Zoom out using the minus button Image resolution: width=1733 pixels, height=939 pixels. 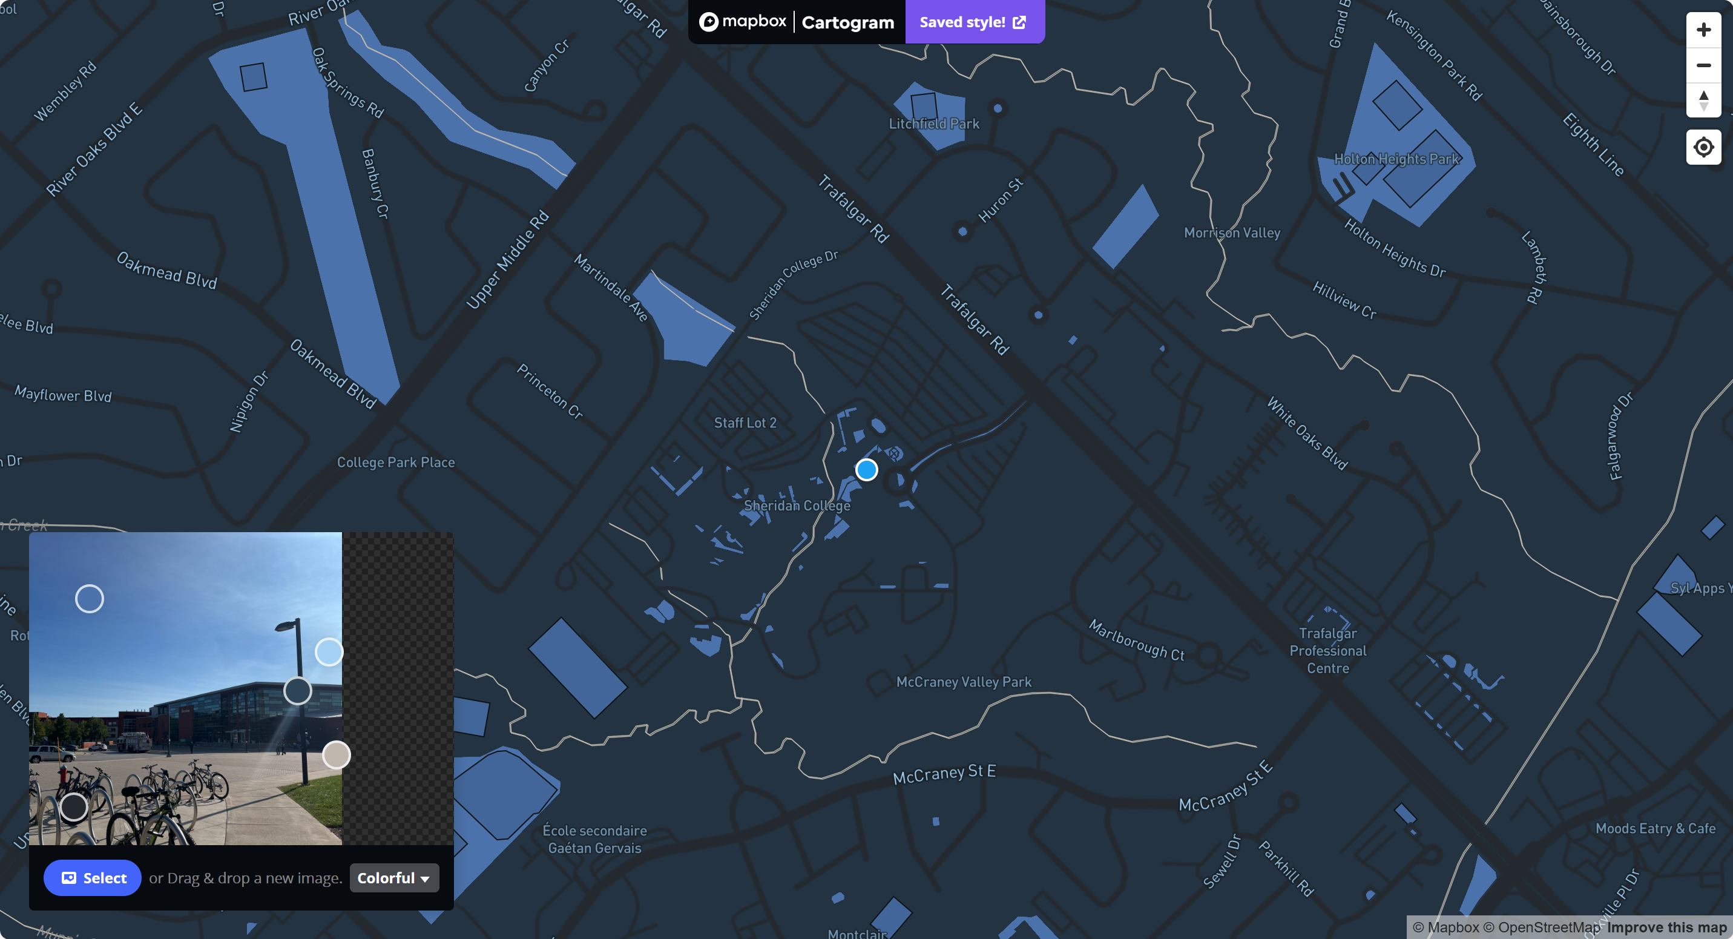[1703, 65]
